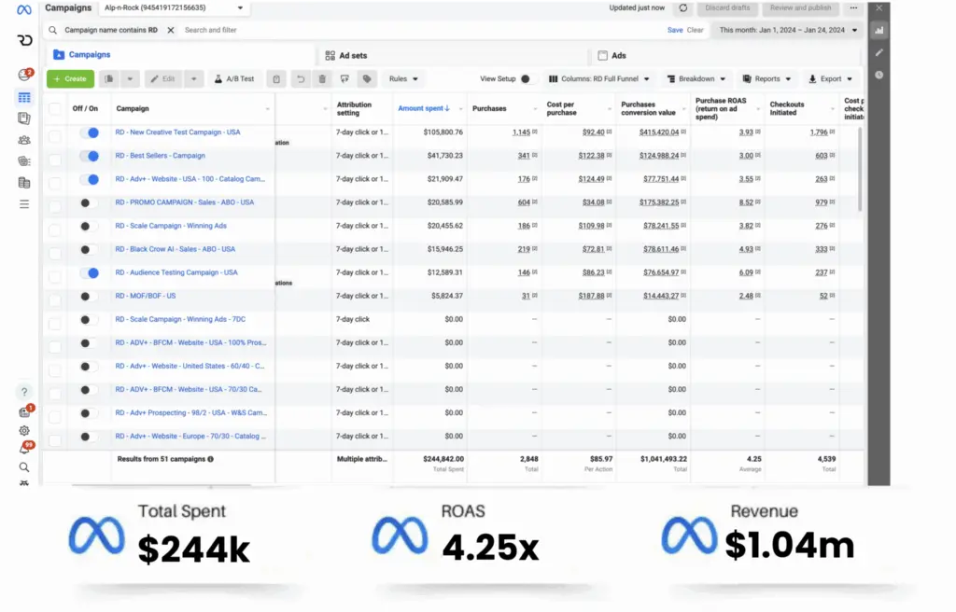Sort by Cost per purchase column header
The width and height of the screenshot is (956, 612).
tap(560, 108)
